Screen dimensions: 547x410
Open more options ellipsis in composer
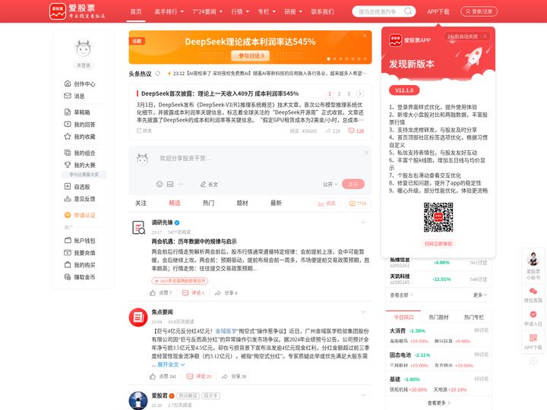(x=181, y=184)
